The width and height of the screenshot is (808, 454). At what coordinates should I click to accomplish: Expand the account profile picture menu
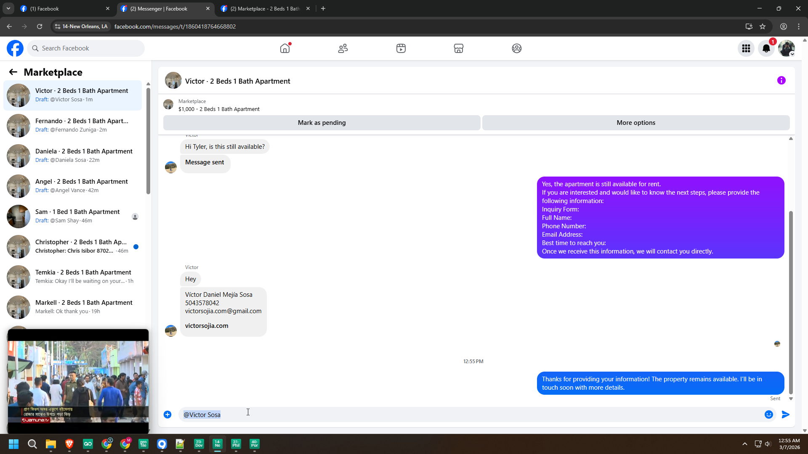[786, 48]
